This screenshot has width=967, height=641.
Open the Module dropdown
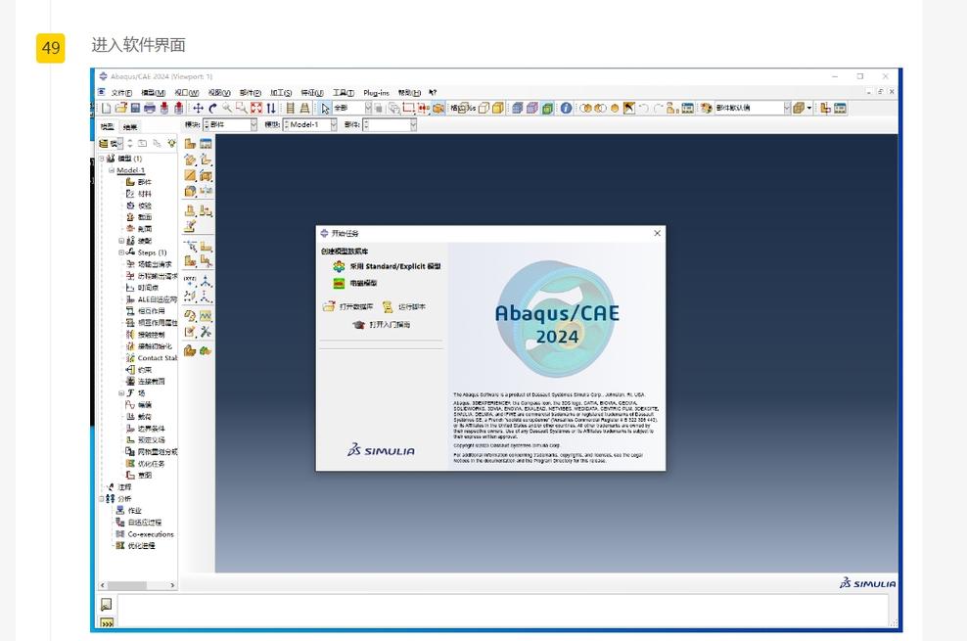click(230, 124)
